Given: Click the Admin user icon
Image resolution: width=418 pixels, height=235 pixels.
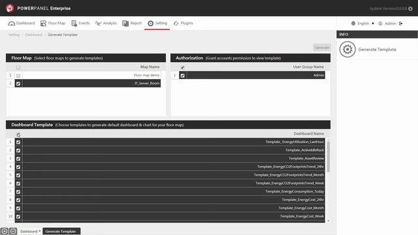Looking at the screenshot, I should click(380, 23).
